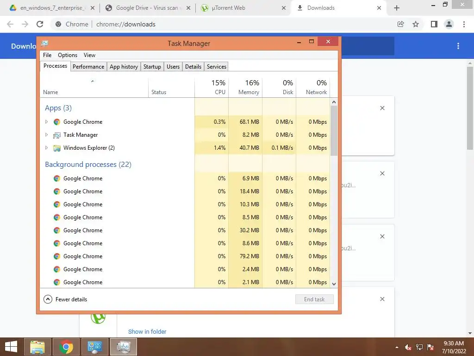Click the Task Manager title bar icon
The image size is (474, 356).
pos(44,43)
